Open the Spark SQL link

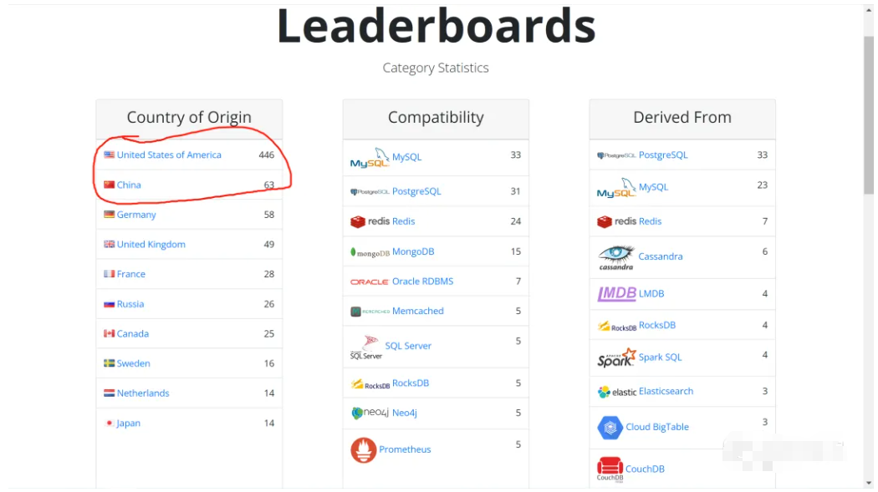coord(661,358)
